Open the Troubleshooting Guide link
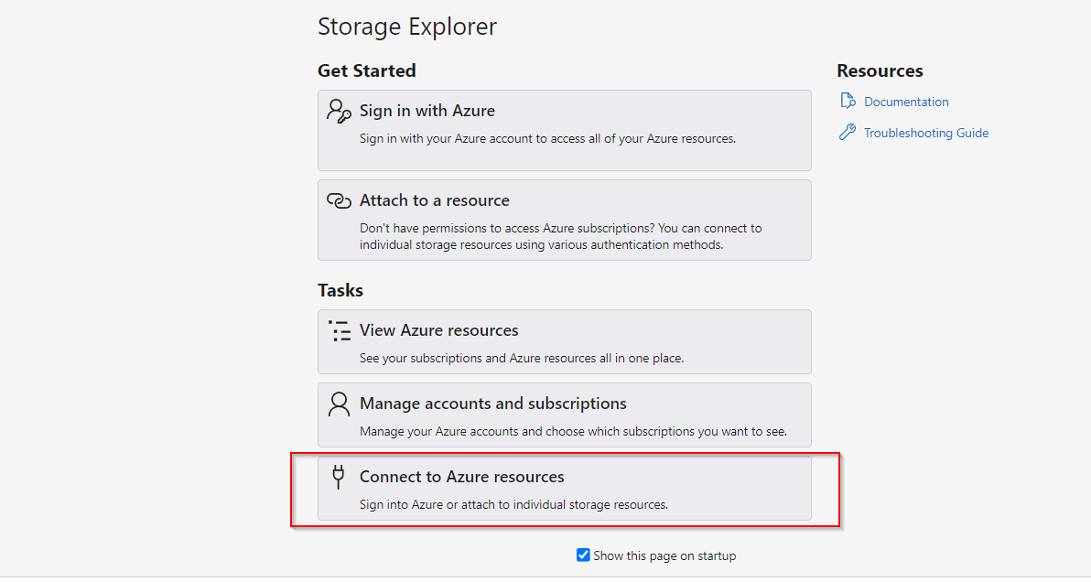Viewport: 1091px width, 582px height. 926,133
